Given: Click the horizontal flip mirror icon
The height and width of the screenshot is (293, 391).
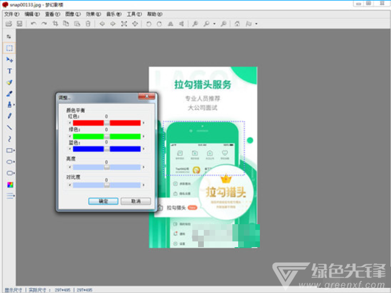Looking at the screenshot, I should tap(171, 24).
